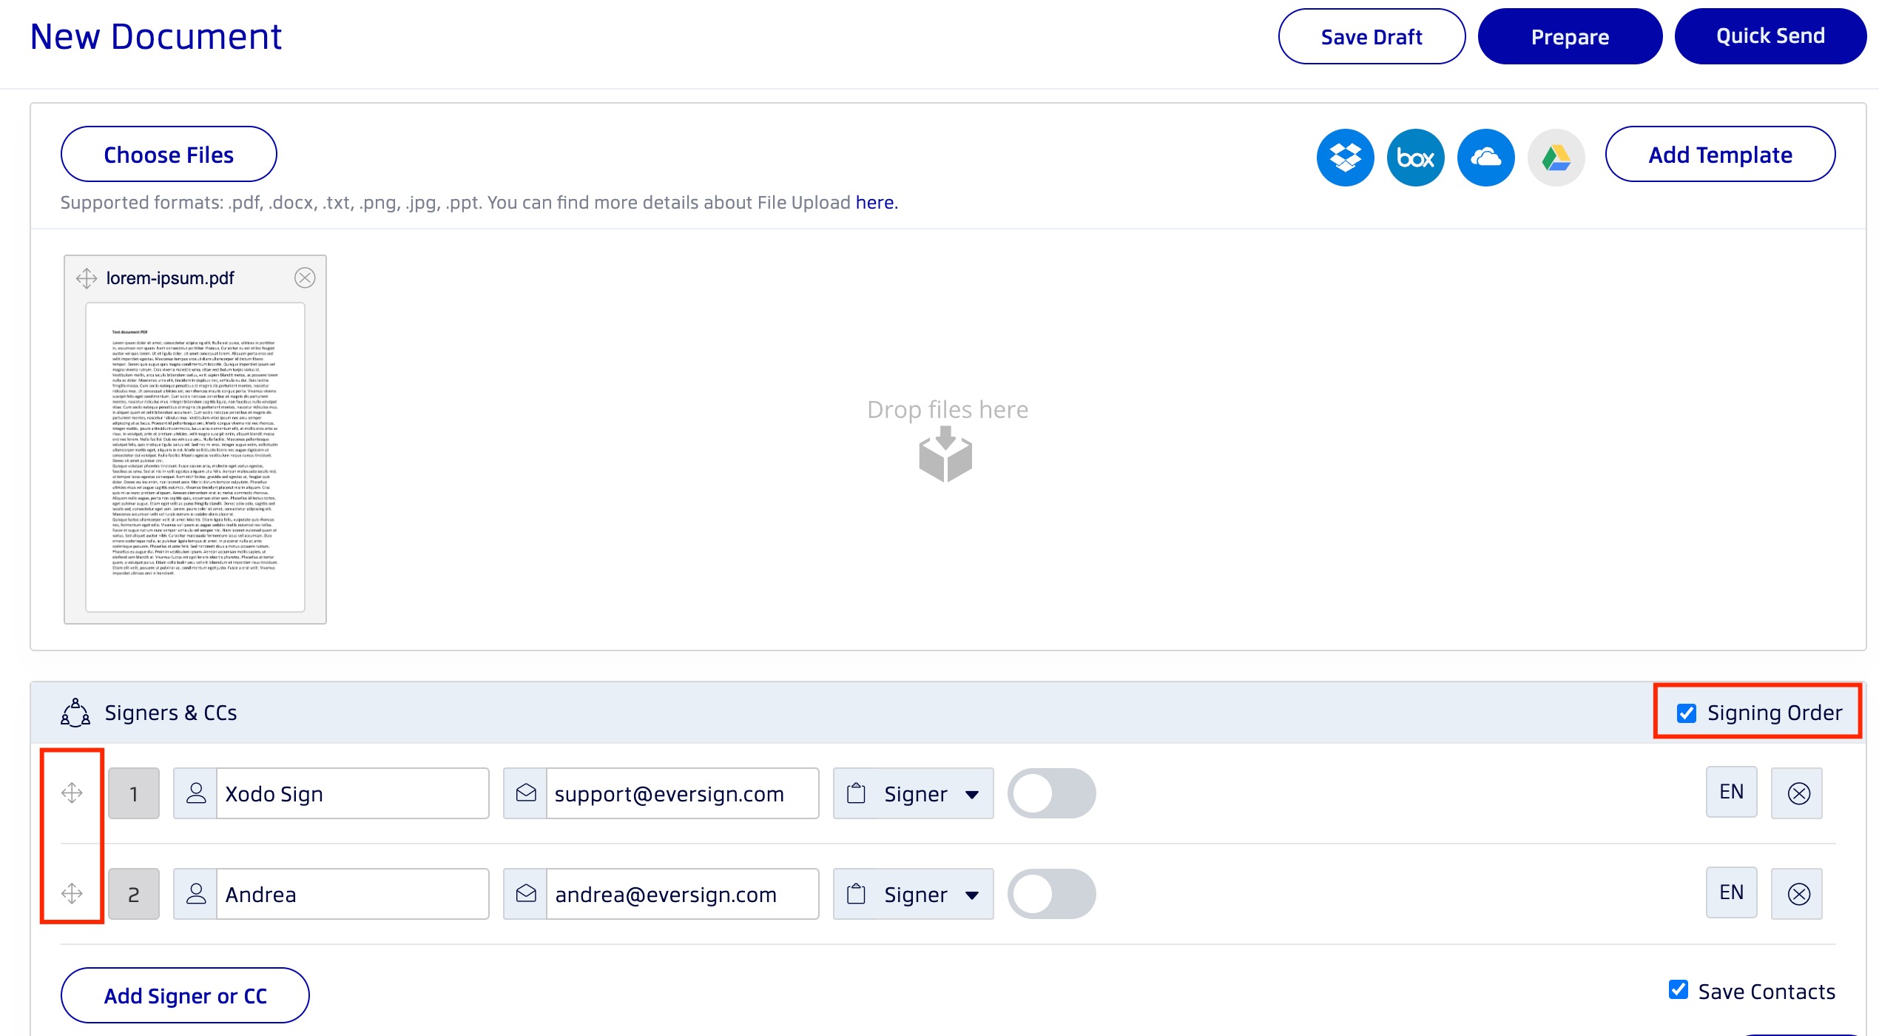
Task: Import file from Google Drive icon
Action: 1556,158
